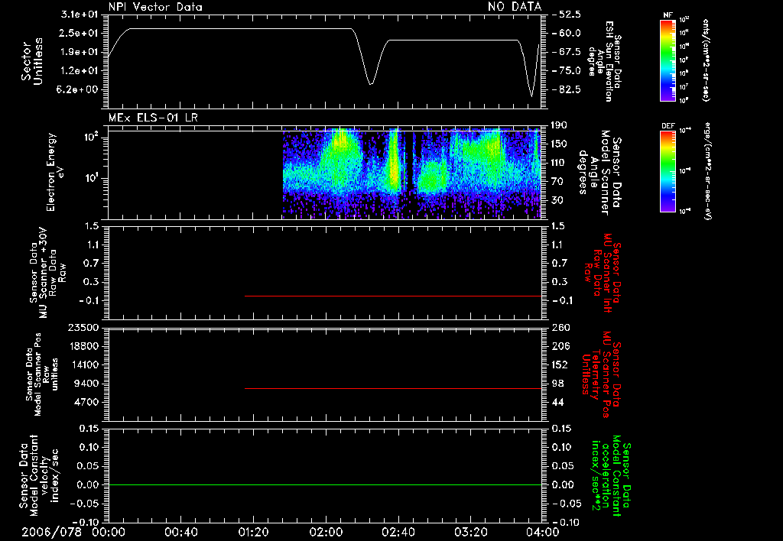Click the '152' telemetry axis value
Image resolution: width=783 pixels, height=541 pixels.
tap(560, 364)
